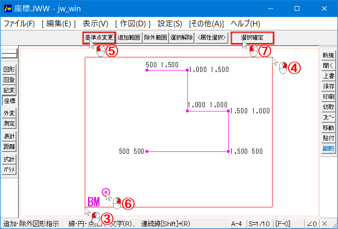Click the ∠0 axis angle button

(x=312, y=224)
